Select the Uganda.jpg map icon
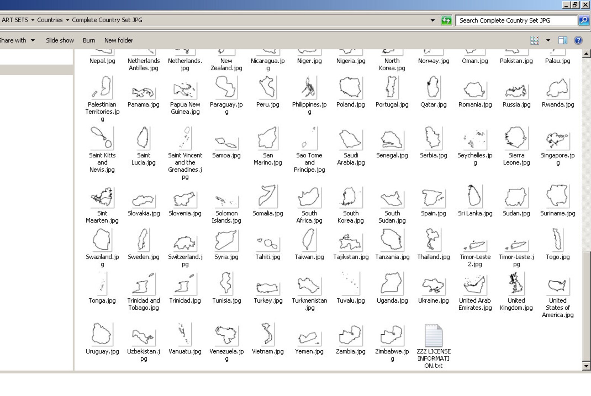This screenshot has width=591, height=396. pyautogui.click(x=392, y=283)
